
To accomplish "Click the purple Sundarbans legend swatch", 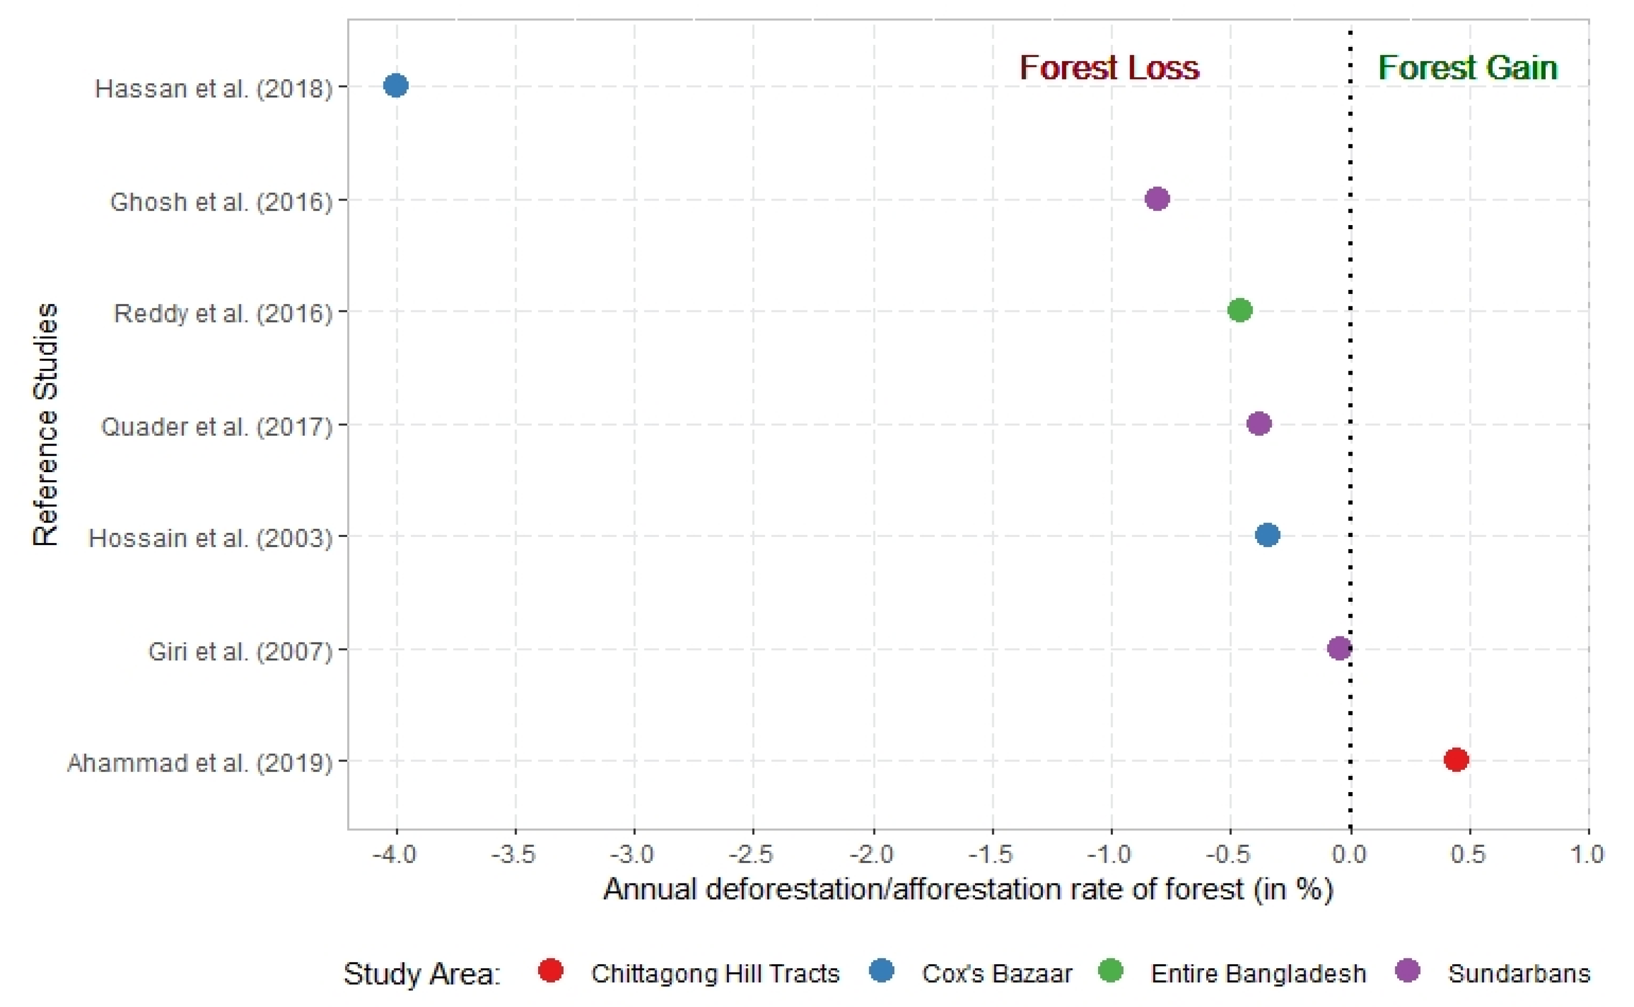I will pyautogui.click(x=1407, y=971).
